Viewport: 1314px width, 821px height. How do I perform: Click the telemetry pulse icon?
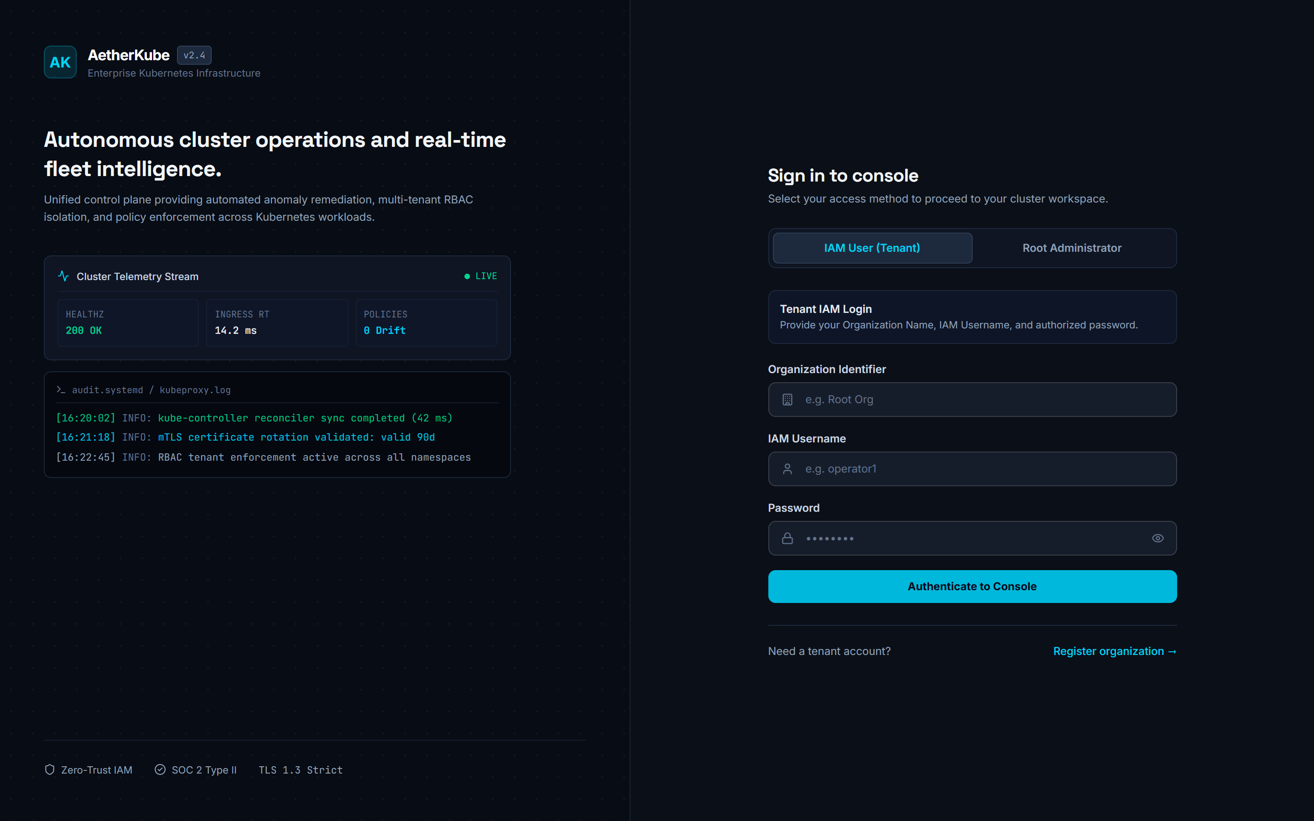[x=63, y=276]
